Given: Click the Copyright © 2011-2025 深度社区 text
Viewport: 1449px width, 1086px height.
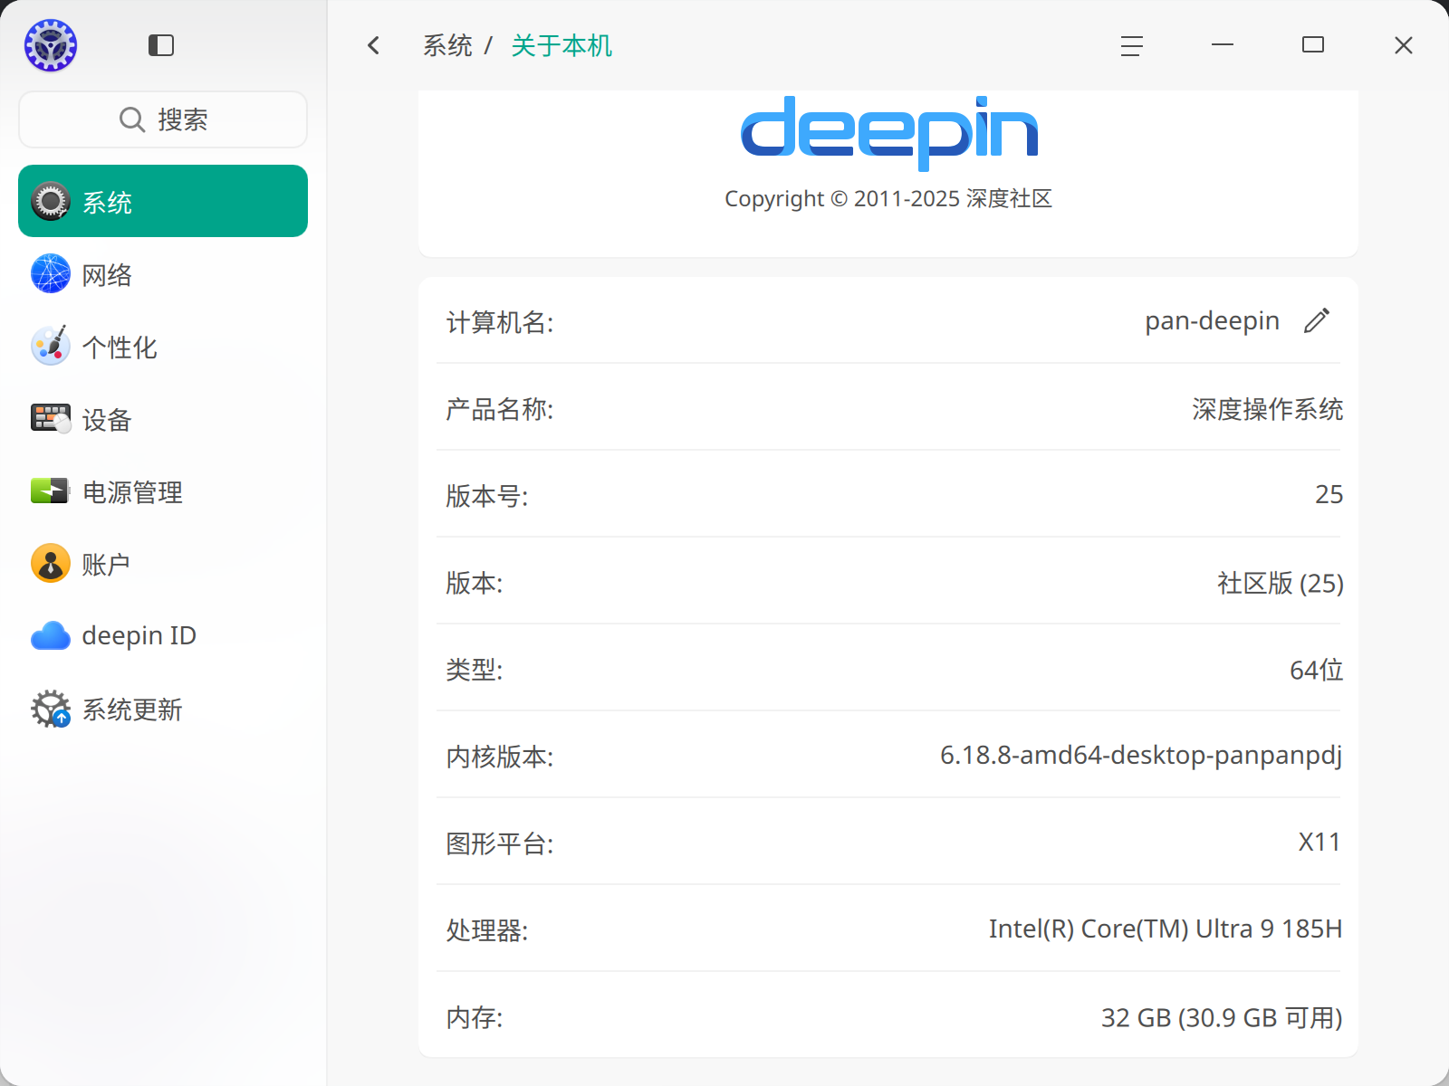Looking at the screenshot, I should click(888, 198).
